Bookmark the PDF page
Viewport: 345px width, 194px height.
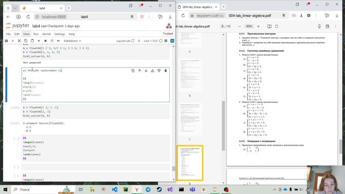284,16
